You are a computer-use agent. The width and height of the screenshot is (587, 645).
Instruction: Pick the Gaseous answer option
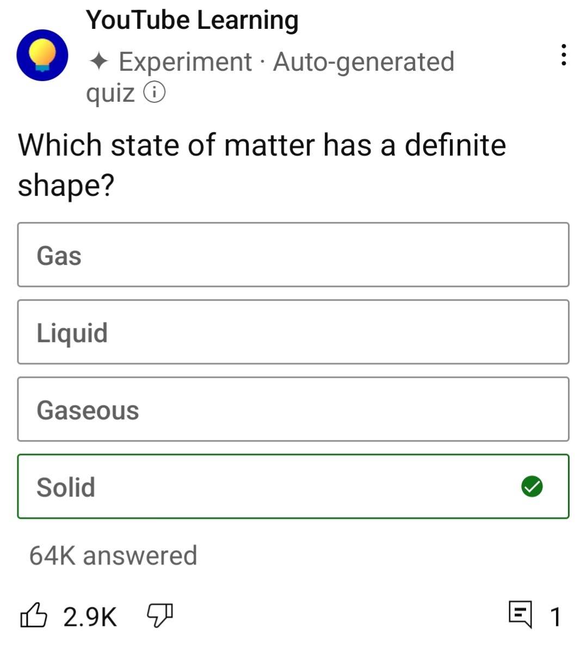(x=293, y=409)
